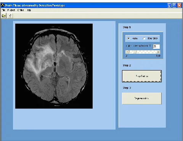Close the Brain Tissue Abnormality Detection window
The width and height of the screenshot is (183, 141).
(179, 5)
